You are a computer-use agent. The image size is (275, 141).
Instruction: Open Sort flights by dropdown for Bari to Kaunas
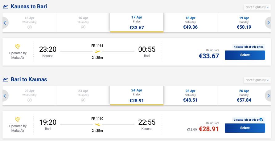(257, 80)
